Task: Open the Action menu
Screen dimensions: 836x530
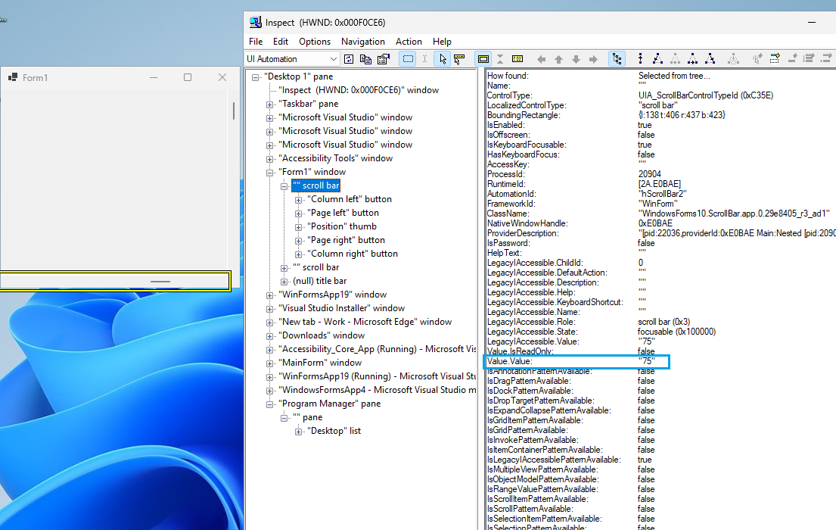Action: (409, 42)
